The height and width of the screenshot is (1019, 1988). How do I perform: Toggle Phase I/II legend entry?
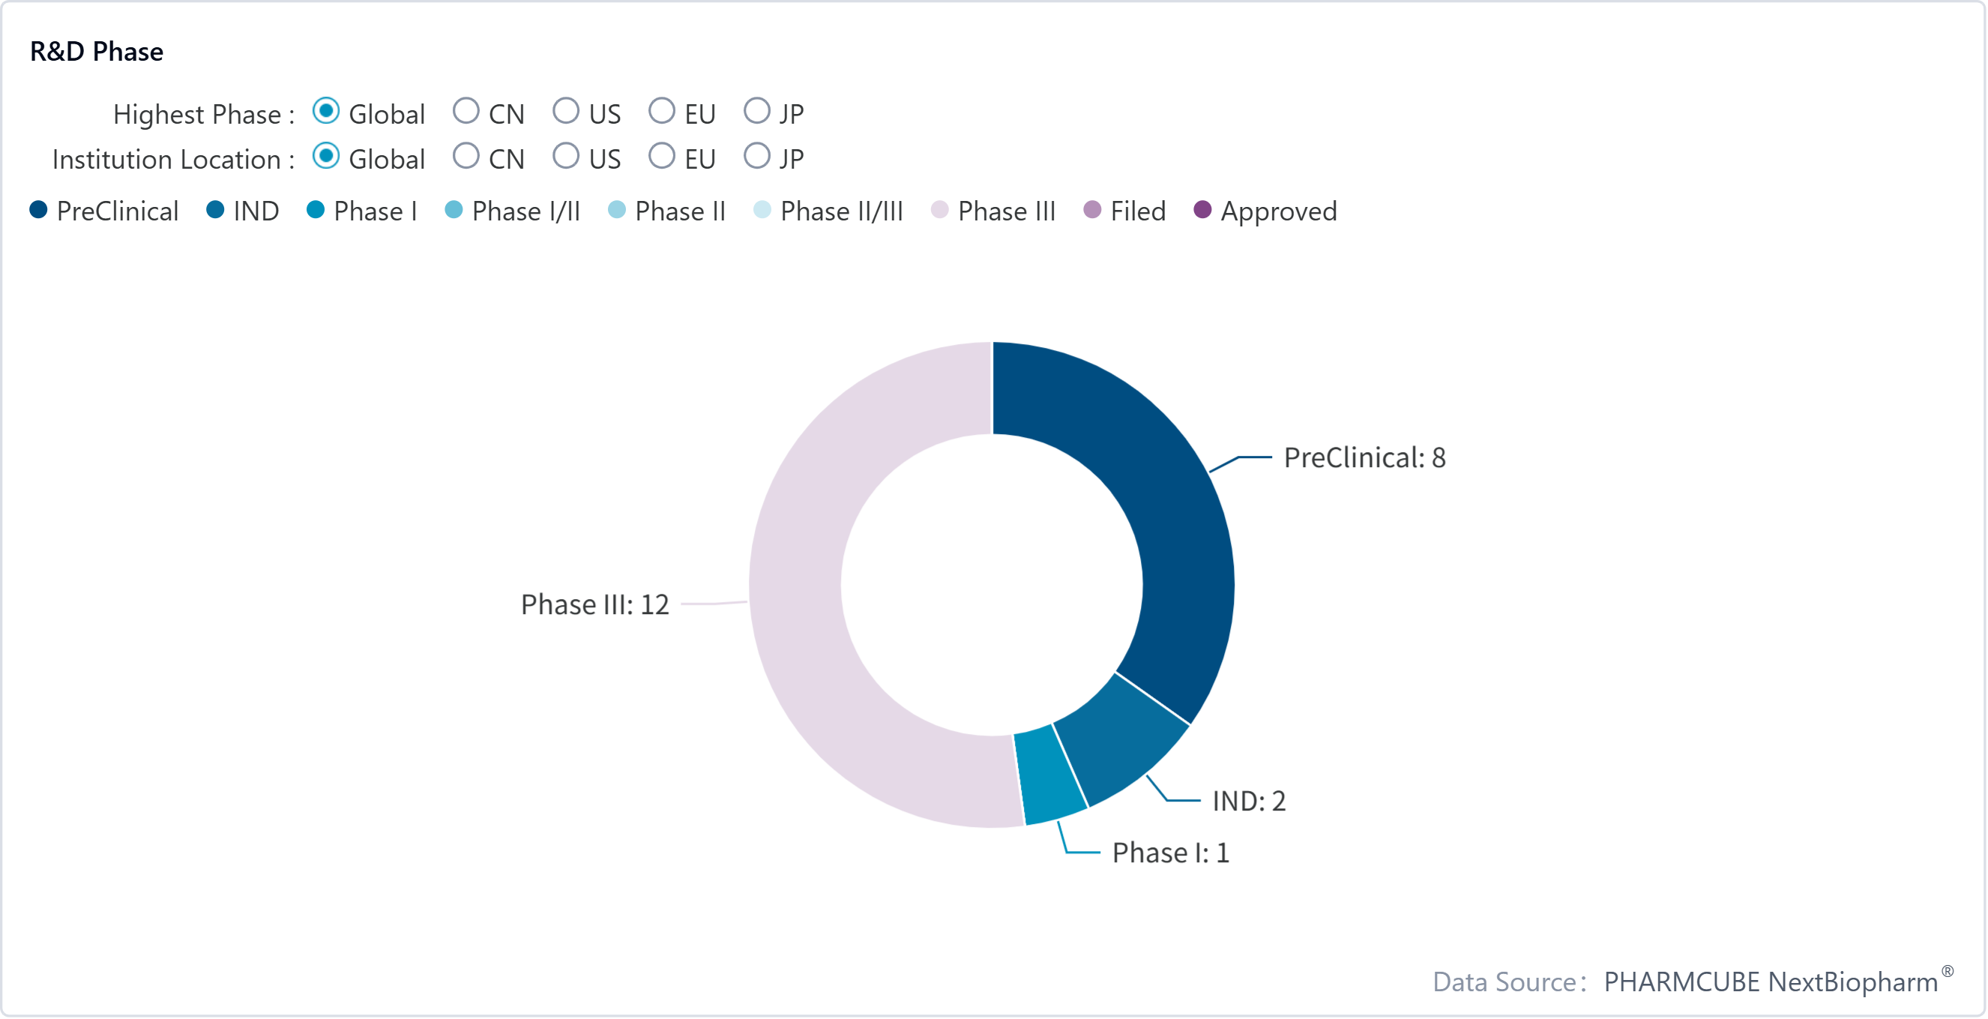(454, 210)
